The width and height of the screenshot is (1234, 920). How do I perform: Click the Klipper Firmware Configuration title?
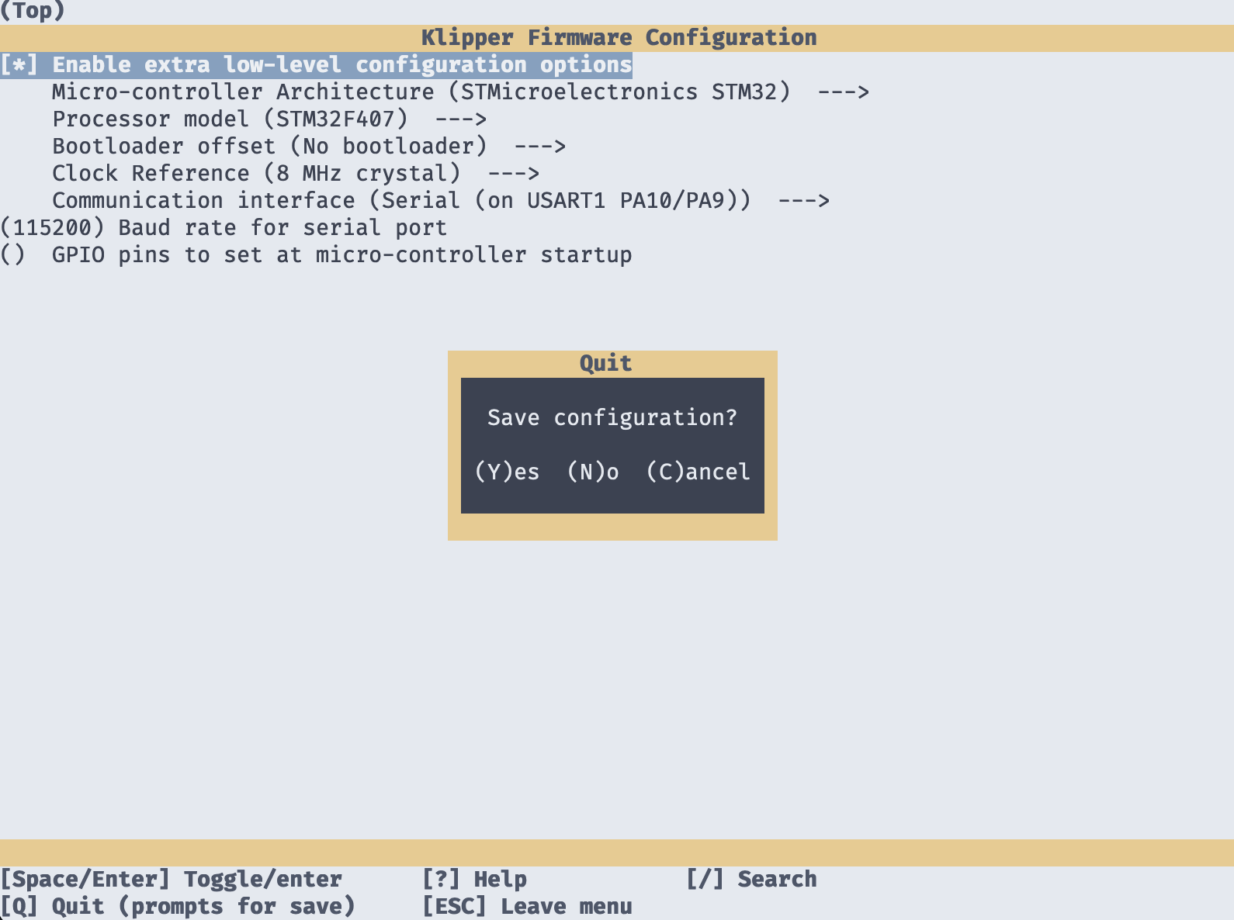pyautogui.click(x=619, y=38)
